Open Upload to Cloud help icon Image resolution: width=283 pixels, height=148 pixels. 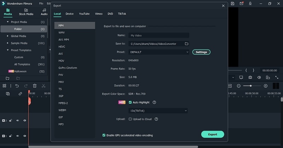pos(156,119)
